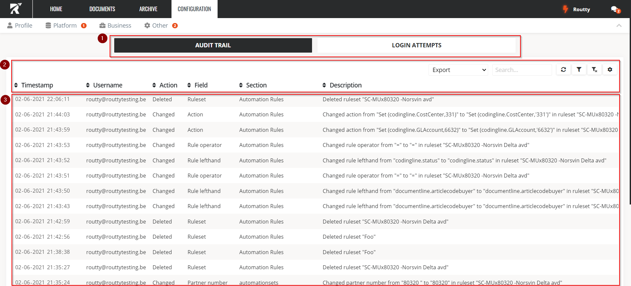
Task: Clear filters with the funnel-x icon
Action: tap(594, 70)
